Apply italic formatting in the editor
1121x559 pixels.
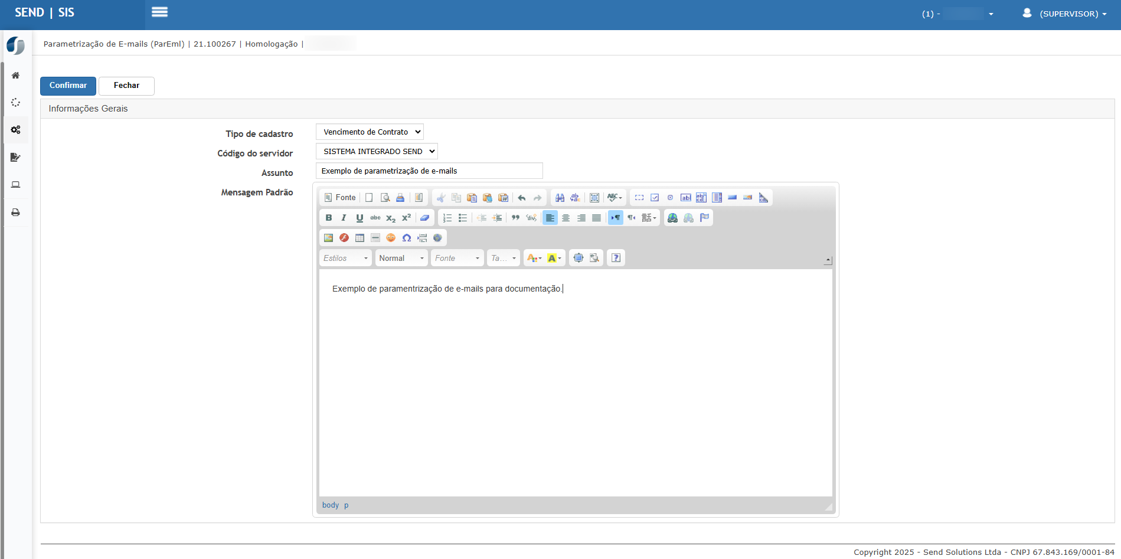[344, 218]
